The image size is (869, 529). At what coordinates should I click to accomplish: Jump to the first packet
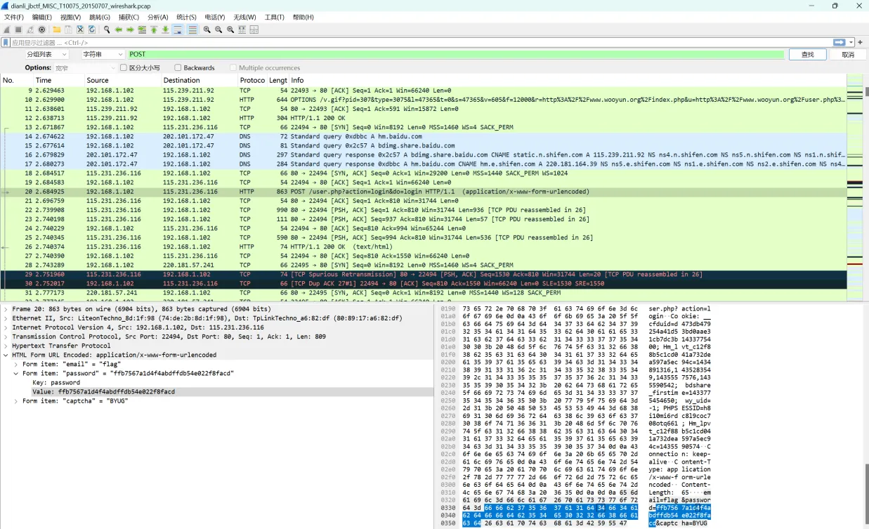[154, 30]
